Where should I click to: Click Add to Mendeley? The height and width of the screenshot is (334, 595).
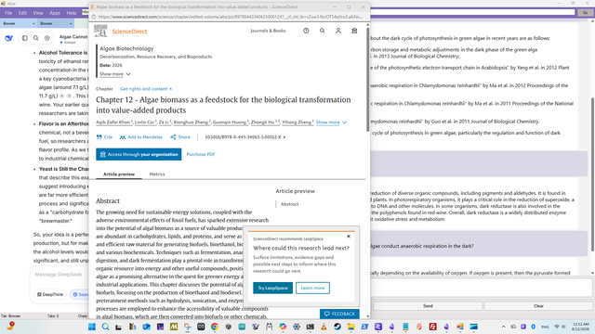[x=140, y=137]
